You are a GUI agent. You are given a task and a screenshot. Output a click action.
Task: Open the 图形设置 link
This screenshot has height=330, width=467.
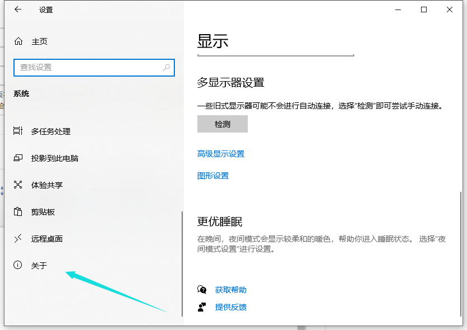coord(213,176)
